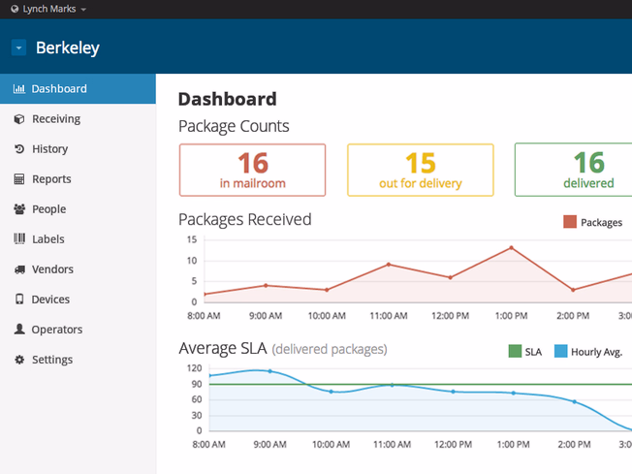The height and width of the screenshot is (474, 632).
Task: Click the Hourly Avg. legend label
Action: (596, 352)
